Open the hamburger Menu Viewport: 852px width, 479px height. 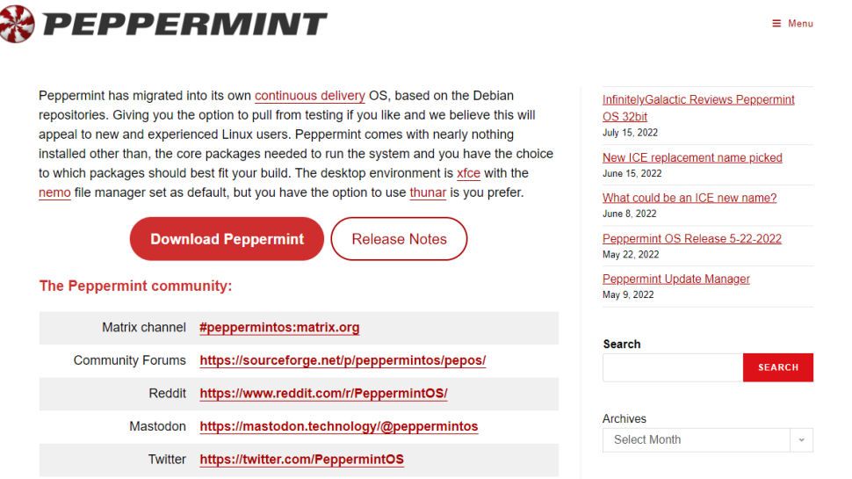coord(792,24)
